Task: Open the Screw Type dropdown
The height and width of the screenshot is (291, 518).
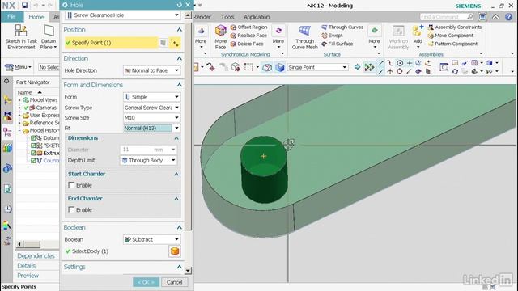Action: tap(151, 108)
